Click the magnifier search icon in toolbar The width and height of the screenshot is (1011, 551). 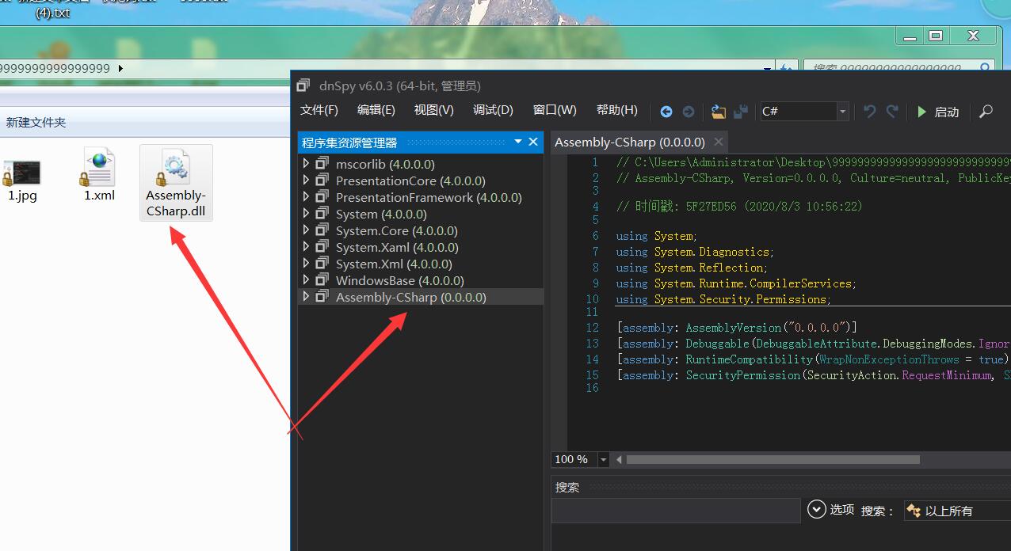(x=986, y=112)
